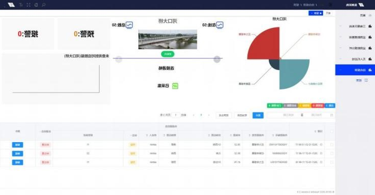Check the row with value 39.22
375x195 pixels.
331,153
